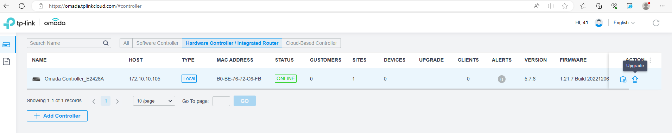Image resolution: width=672 pixels, height=133 pixels.
Task: Click the Local type tag
Action: (189, 78)
